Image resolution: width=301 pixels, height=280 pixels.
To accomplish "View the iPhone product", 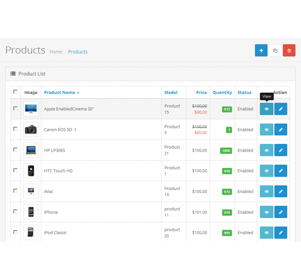I will 267,212.
